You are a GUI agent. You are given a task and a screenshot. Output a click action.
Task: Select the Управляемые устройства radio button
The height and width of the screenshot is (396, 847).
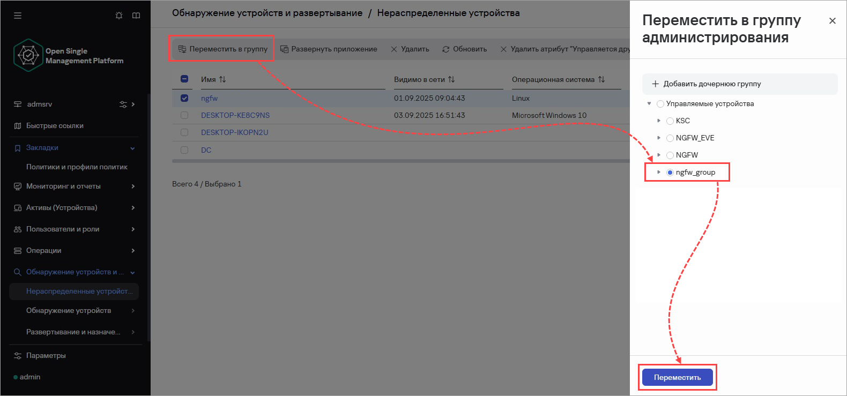(660, 104)
